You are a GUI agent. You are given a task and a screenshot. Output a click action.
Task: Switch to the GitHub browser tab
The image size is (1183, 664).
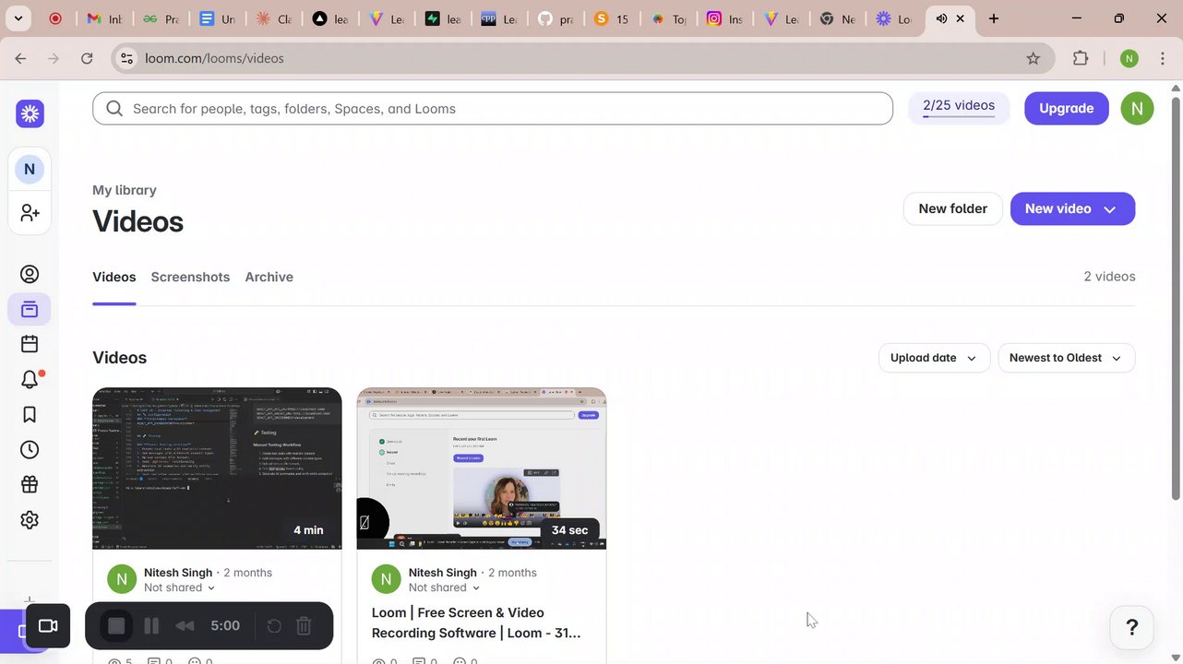click(556, 18)
